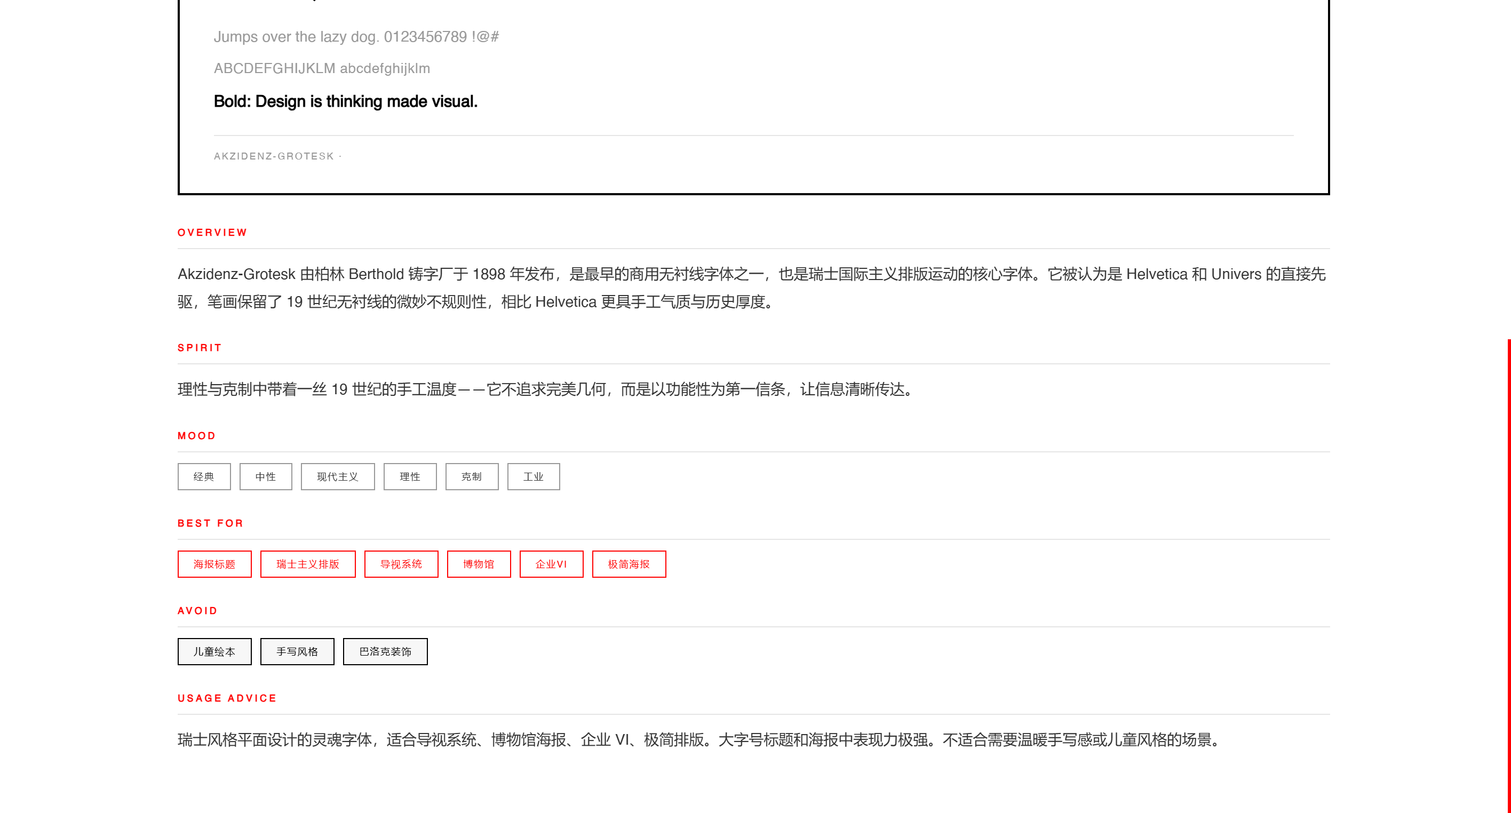This screenshot has height=813, width=1511.
Task: Click the 海报标题 best-for tag
Action: tap(214, 564)
